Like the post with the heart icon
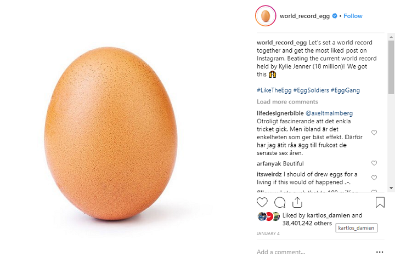Screen dimensions: 395x263 coord(262,202)
